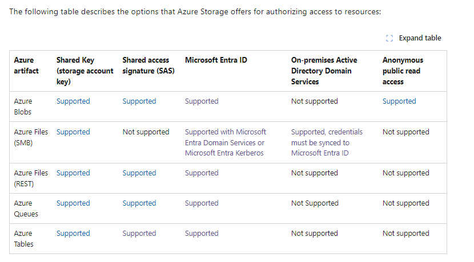Open Azure Files REST Shared Key Supported link
This screenshot has height=262, width=474.
[x=73, y=173]
